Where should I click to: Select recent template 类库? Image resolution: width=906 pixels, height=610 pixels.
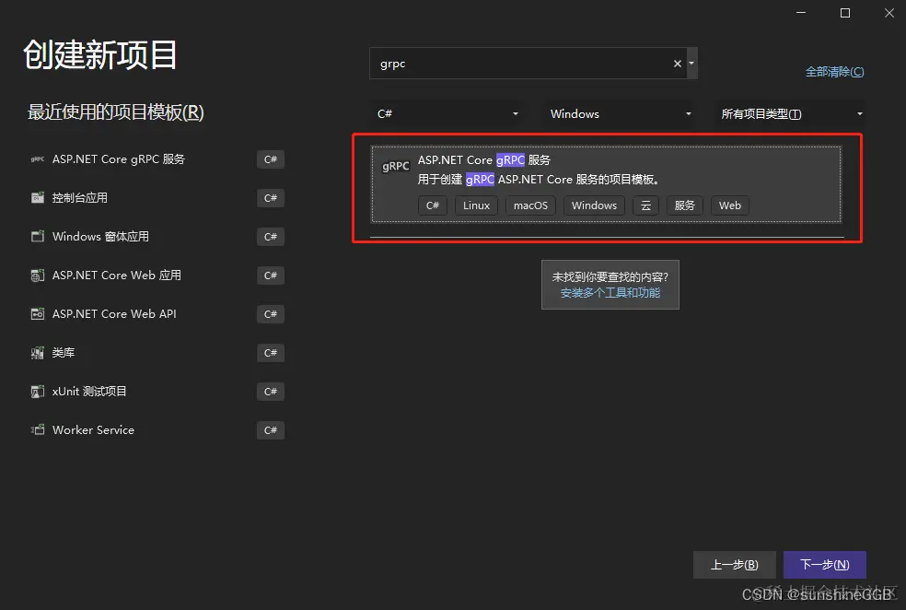click(157, 353)
